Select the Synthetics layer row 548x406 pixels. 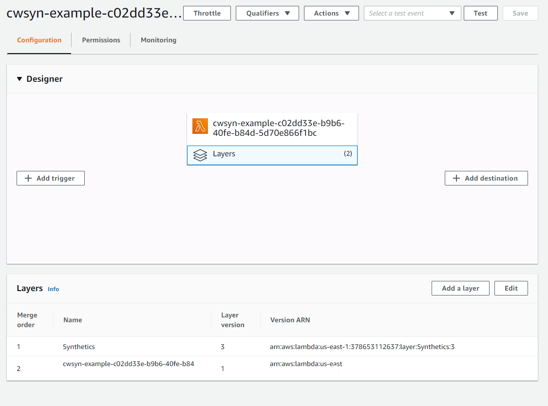pyautogui.click(x=79, y=347)
